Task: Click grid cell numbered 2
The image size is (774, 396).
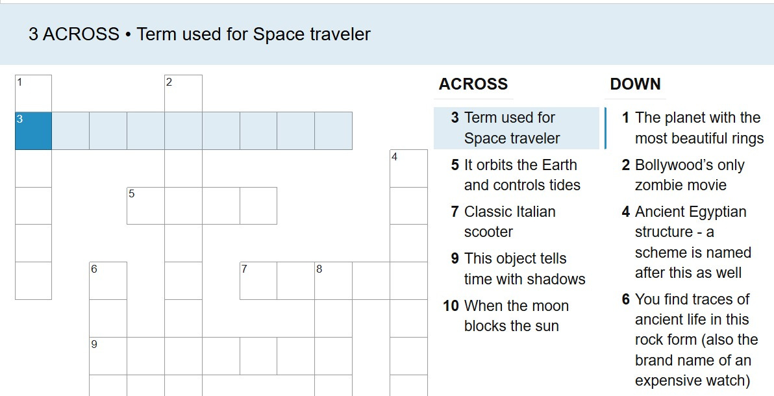Action: pos(183,93)
